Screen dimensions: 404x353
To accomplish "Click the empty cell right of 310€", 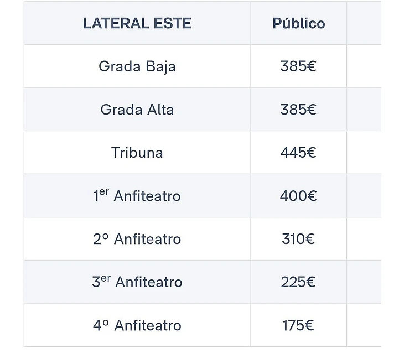I will tap(364, 239).
